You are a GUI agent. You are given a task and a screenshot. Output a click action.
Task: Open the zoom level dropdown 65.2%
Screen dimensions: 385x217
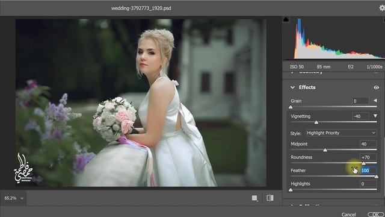tap(14, 198)
